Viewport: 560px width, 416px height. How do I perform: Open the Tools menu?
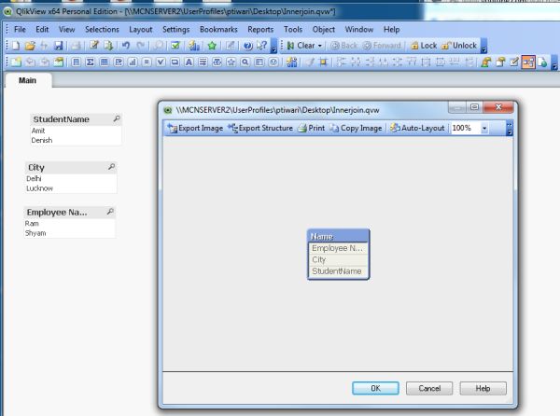293,29
